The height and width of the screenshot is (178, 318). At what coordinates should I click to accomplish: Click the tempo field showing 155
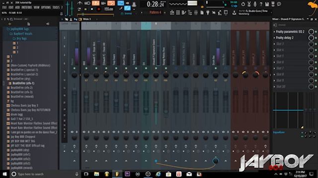click(108, 9)
